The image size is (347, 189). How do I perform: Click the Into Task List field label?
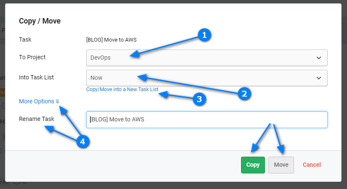[x=36, y=77]
